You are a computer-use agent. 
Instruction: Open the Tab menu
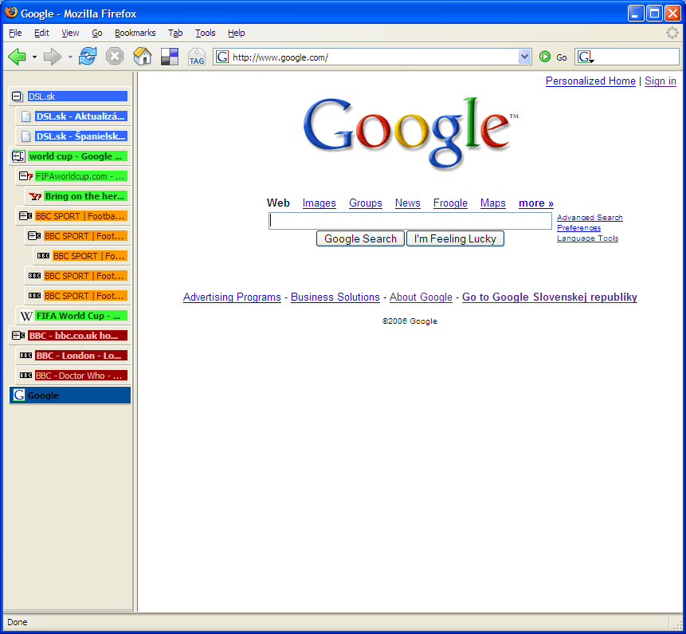point(175,33)
